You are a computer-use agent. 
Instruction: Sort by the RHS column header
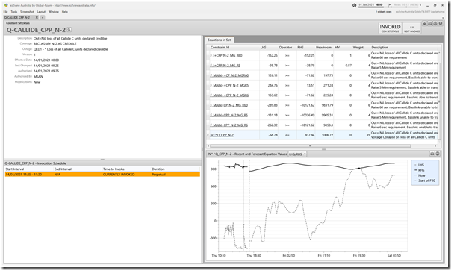[301, 48]
